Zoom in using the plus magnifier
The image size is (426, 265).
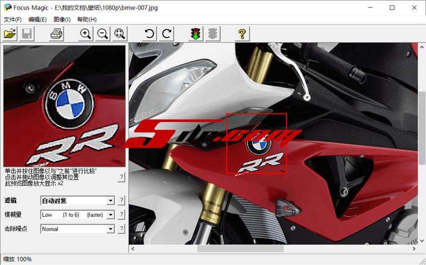click(86, 34)
